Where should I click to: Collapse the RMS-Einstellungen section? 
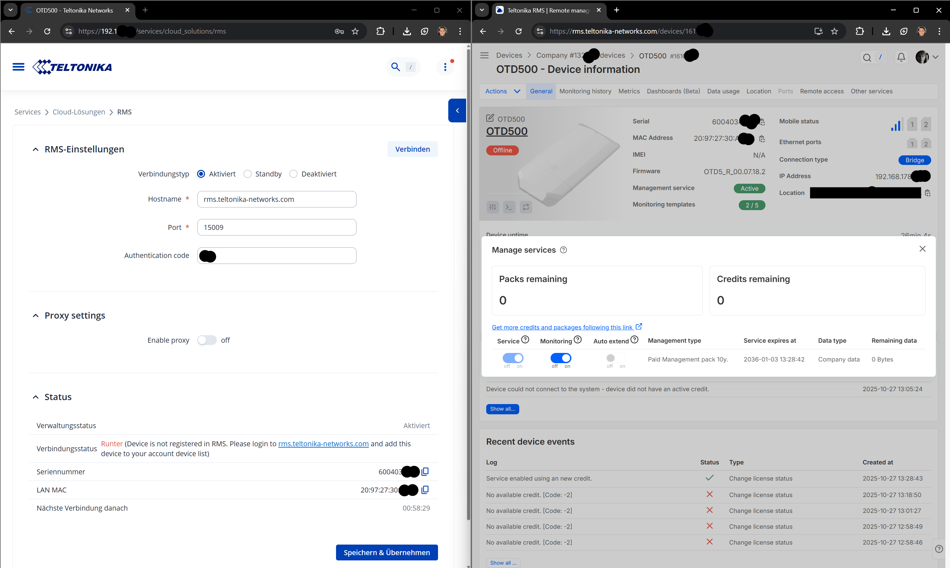36,149
